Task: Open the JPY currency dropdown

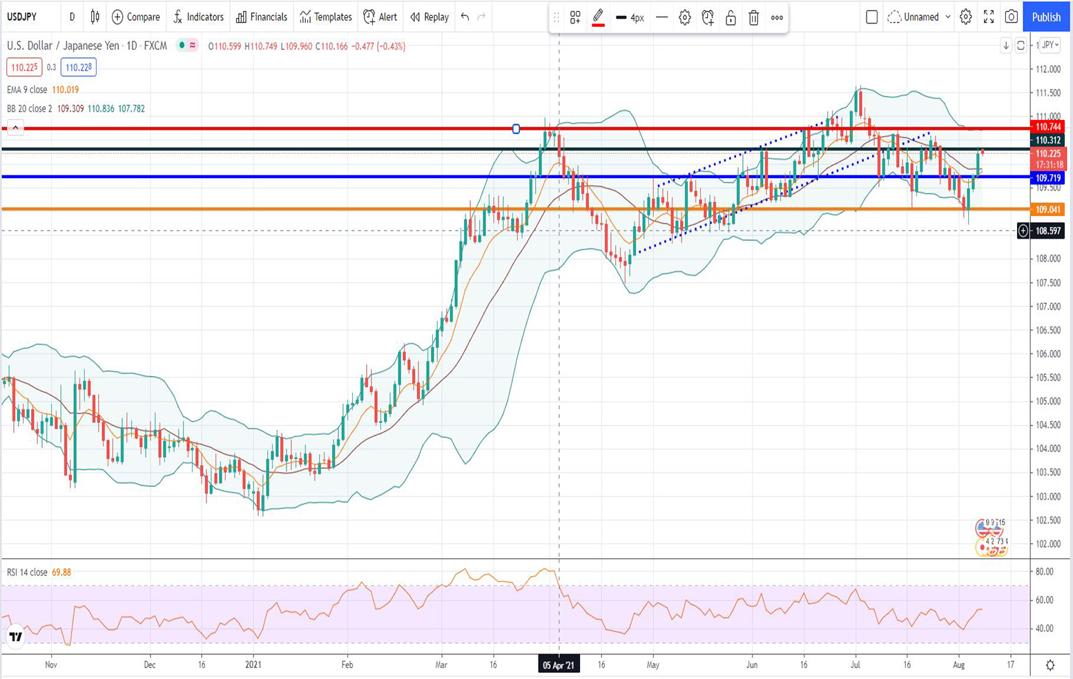Action: point(1050,45)
